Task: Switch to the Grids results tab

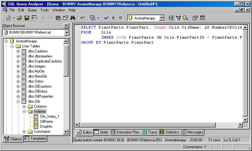Action: (x=101, y=132)
